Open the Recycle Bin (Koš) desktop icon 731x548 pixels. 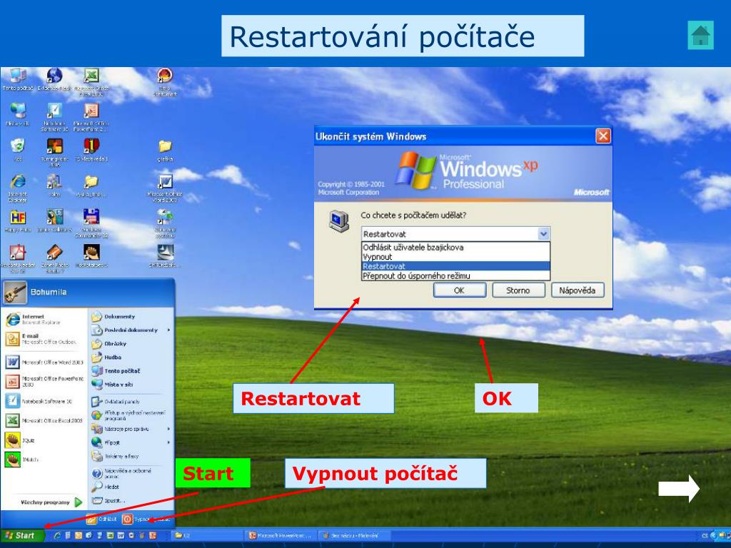point(18,150)
